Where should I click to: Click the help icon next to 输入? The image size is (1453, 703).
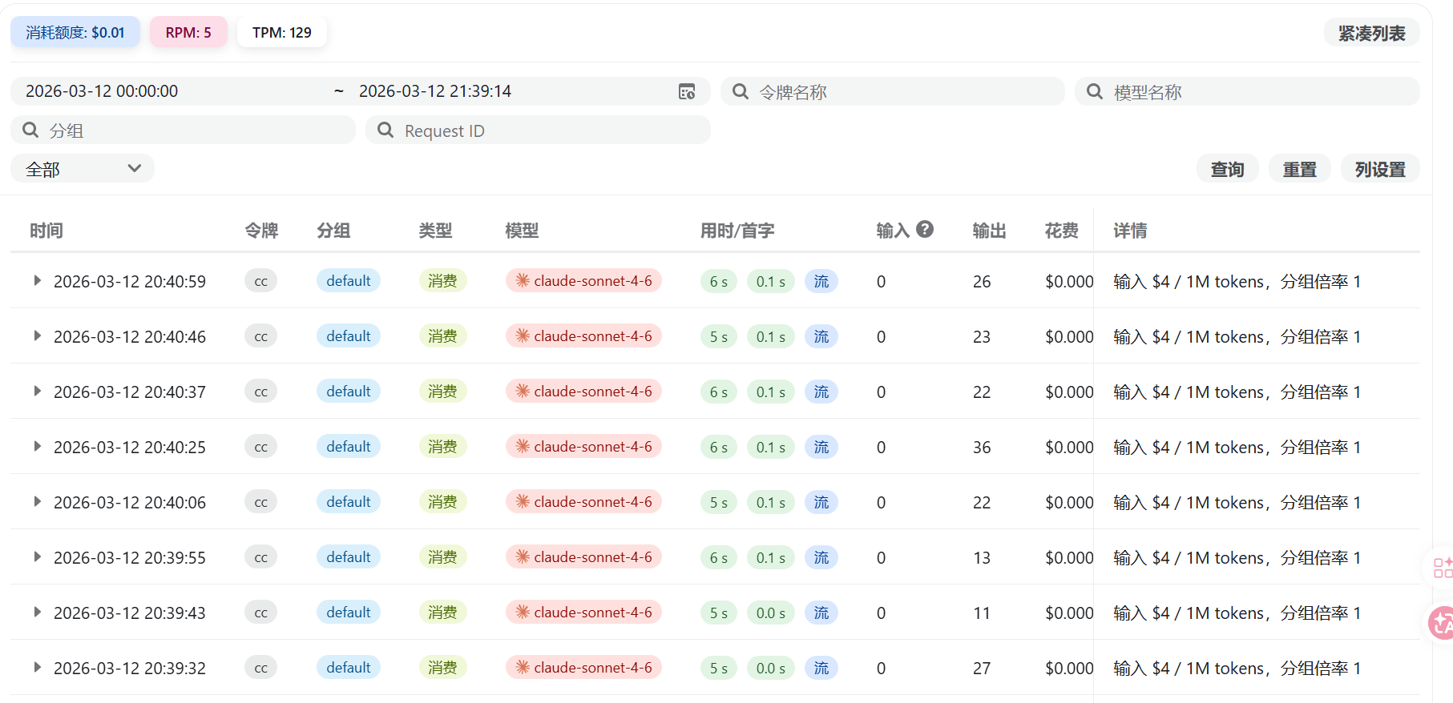(925, 229)
